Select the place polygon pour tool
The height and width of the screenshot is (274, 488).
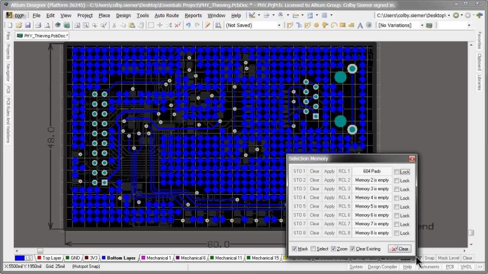tap(351, 25)
